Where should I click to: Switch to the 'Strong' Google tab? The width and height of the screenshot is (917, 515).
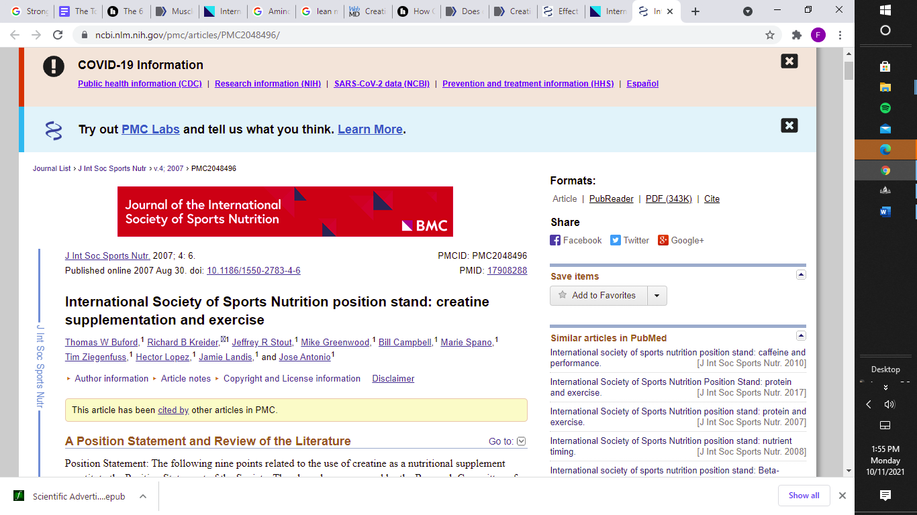30,11
